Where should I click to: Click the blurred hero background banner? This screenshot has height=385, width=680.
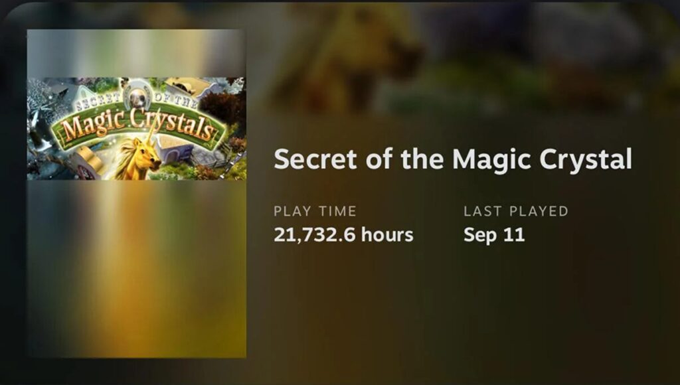[463, 56]
